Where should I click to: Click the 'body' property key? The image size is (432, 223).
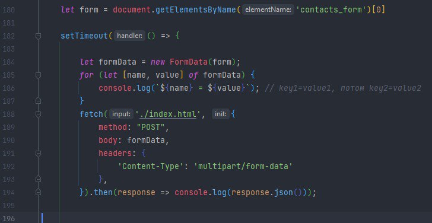(x=108, y=140)
